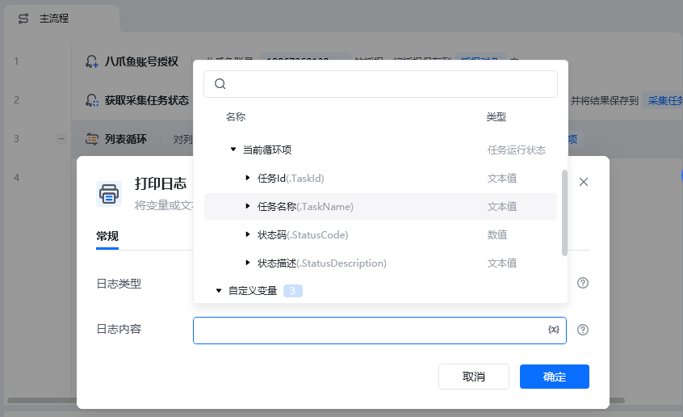Focus the variable search input field
The height and width of the screenshot is (417, 683).
[x=381, y=84]
